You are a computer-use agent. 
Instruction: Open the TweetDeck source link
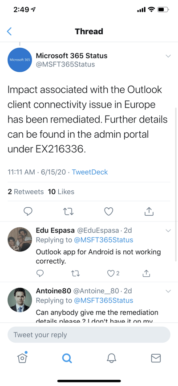pyautogui.click(x=90, y=172)
